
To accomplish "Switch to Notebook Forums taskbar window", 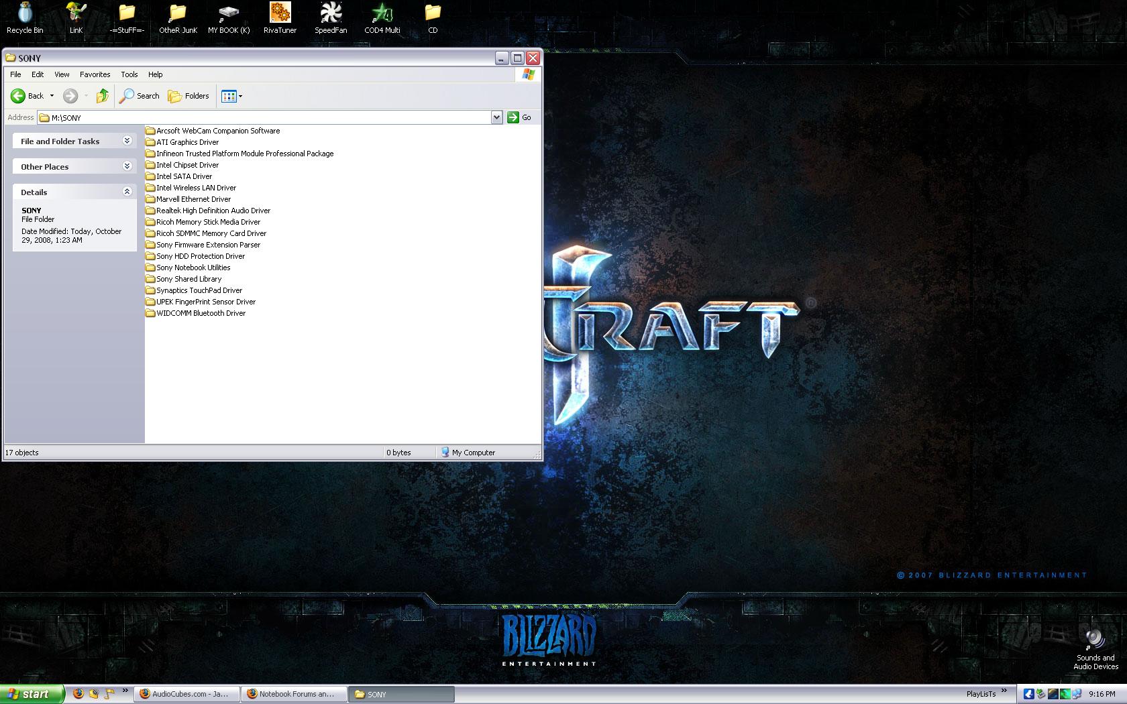I will click(x=293, y=694).
